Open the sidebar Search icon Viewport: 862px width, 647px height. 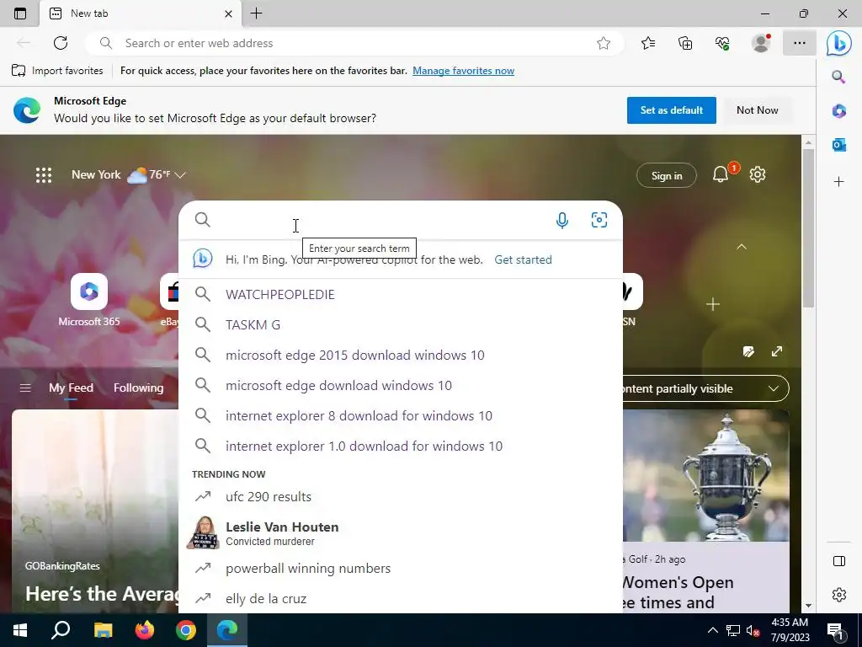[x=838, y=77]
